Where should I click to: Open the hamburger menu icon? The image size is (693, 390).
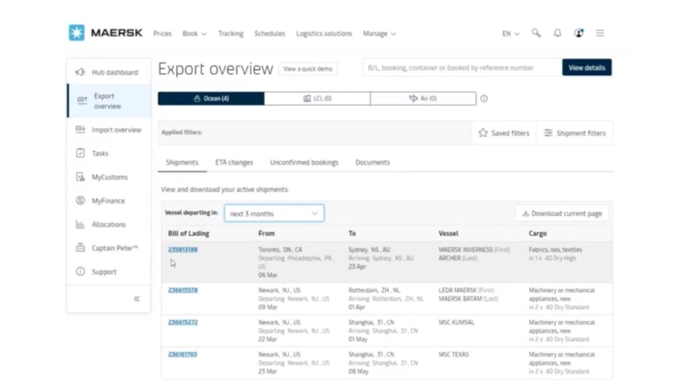[600, 33]
